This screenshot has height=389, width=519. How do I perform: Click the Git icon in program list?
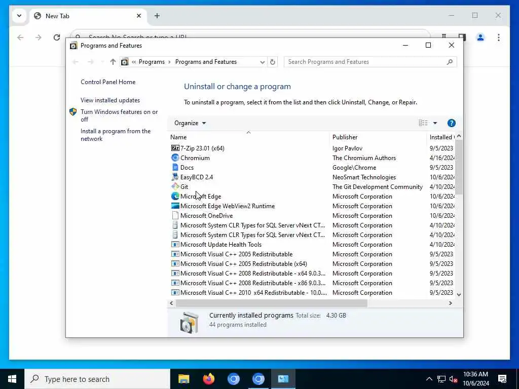tap(175, 186)
